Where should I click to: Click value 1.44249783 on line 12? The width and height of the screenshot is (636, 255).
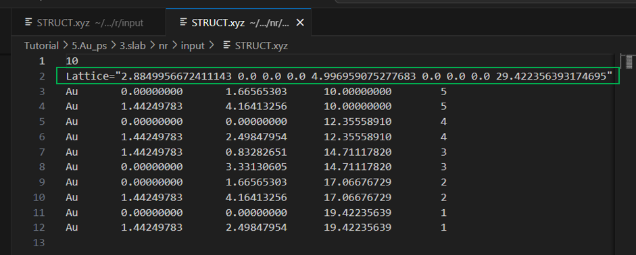click(x=151, y=227)
